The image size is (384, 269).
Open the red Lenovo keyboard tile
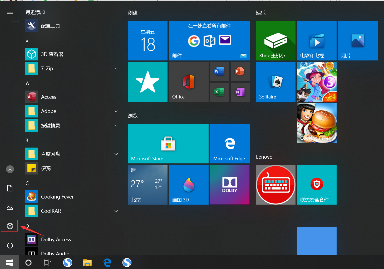(276, 185)
